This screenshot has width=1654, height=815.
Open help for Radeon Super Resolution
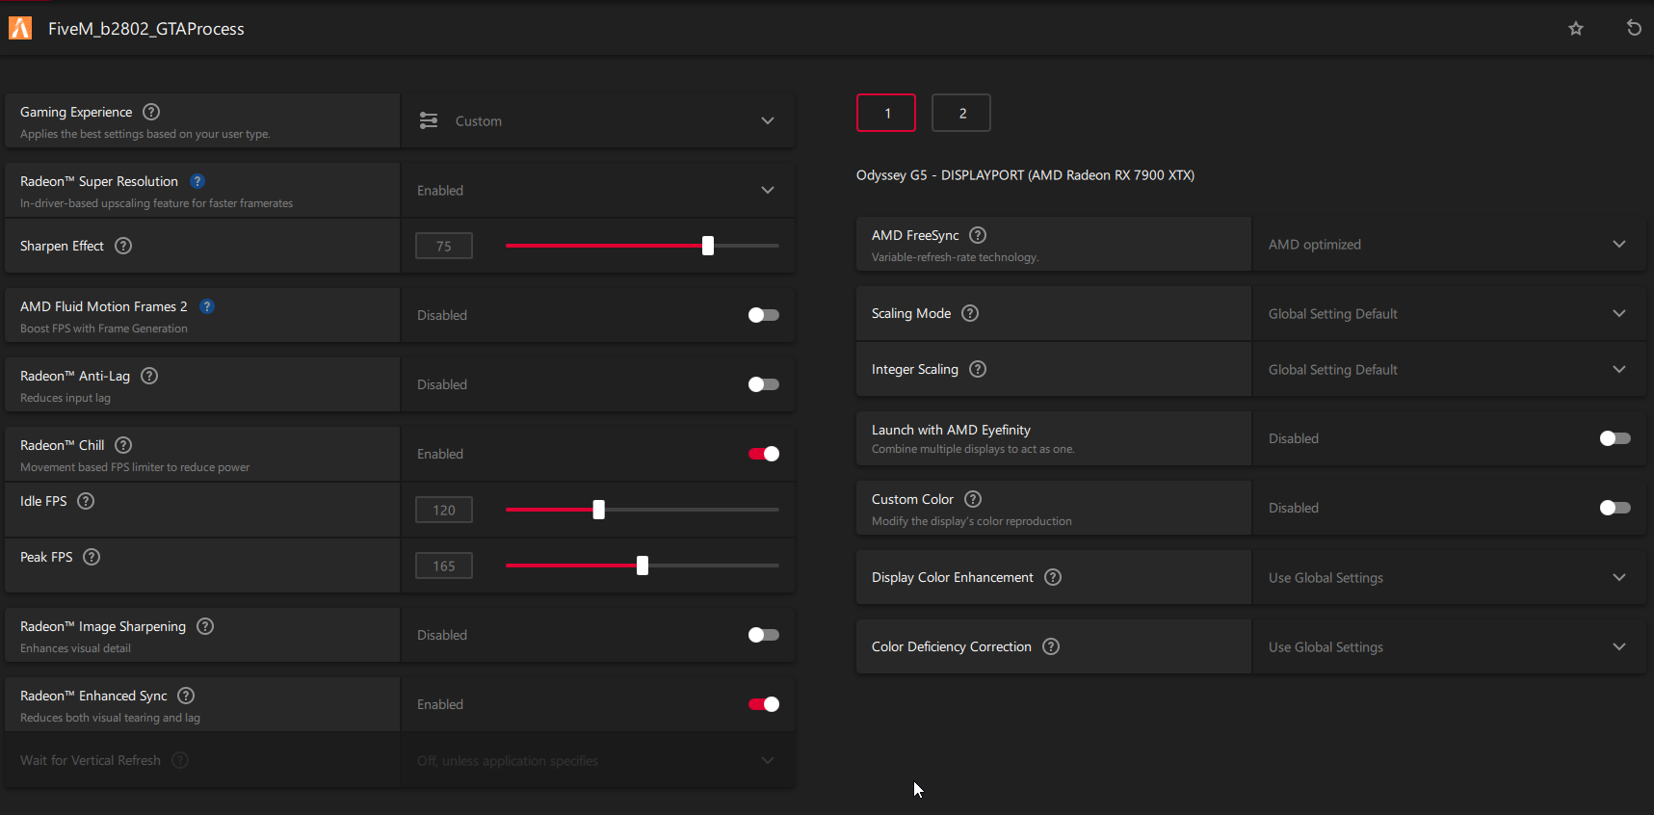(x=197, y=181)
